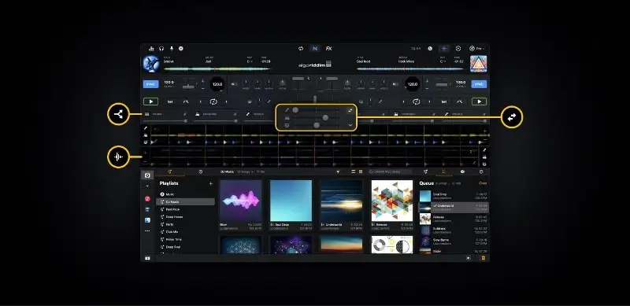Screen dimensions: 630x306
Task: Click the right deck tempo minus icon
Action: (427, 88)
